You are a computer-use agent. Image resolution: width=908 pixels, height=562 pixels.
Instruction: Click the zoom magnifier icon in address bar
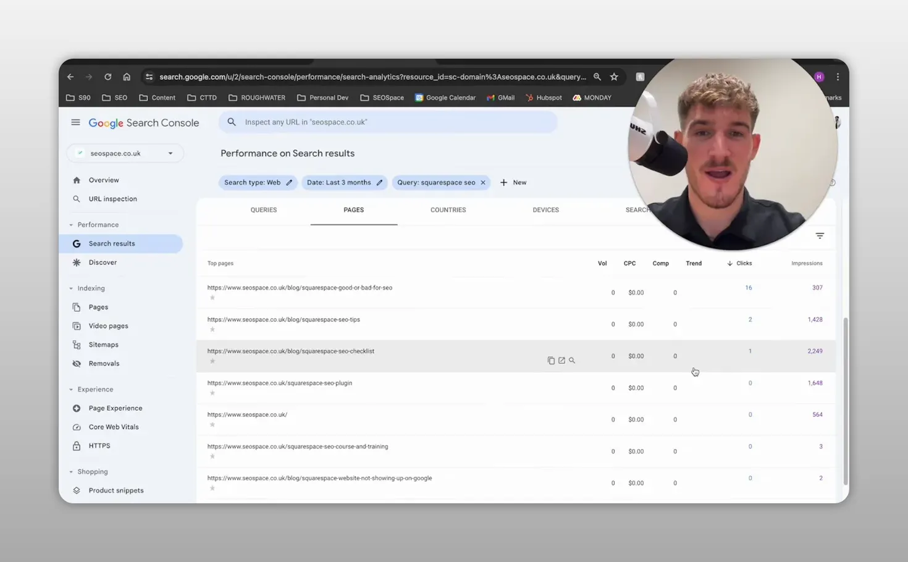[x=597, y=77]
